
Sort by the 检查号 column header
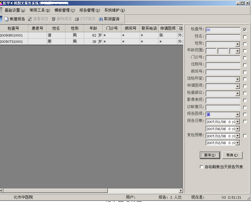(x=14, y=29)
